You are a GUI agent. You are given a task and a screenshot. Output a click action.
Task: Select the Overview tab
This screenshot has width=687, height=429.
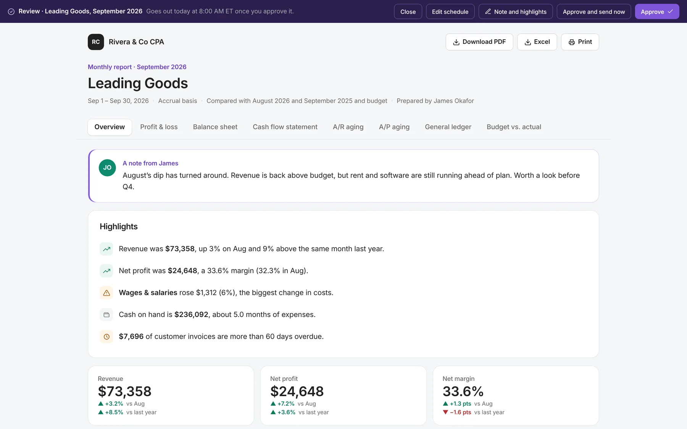tap(110, 127)
